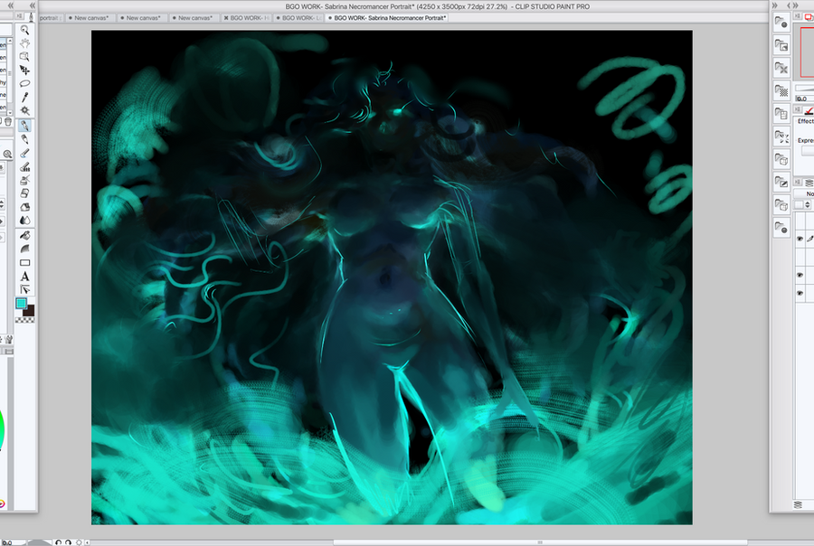Open the tool palette menu icon
This screenshot has width=814, height=546.
(20, 17)
